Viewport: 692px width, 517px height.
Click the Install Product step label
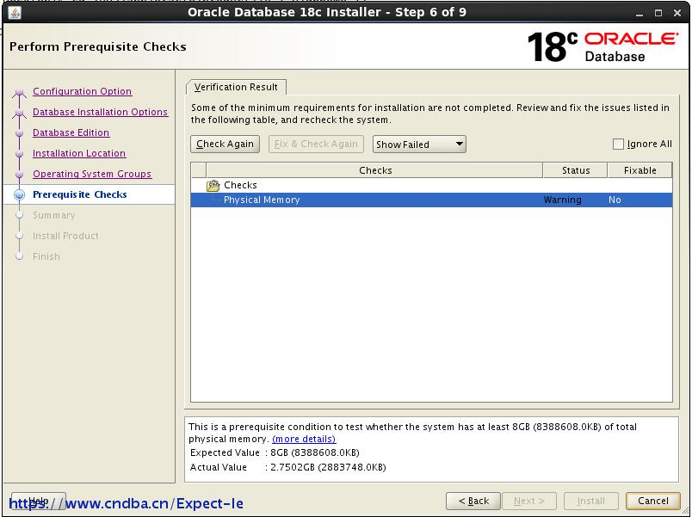click(x=65, y=236)
